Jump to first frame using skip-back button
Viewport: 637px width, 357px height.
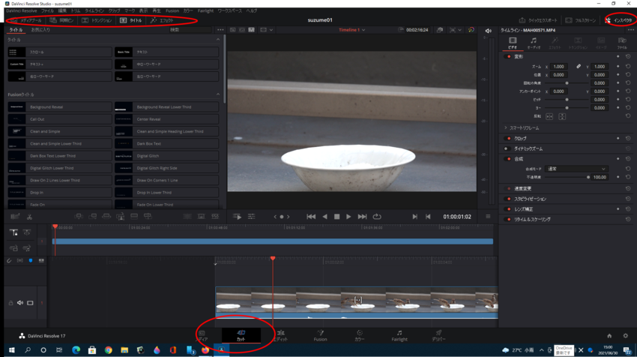(x=311, y=217)
